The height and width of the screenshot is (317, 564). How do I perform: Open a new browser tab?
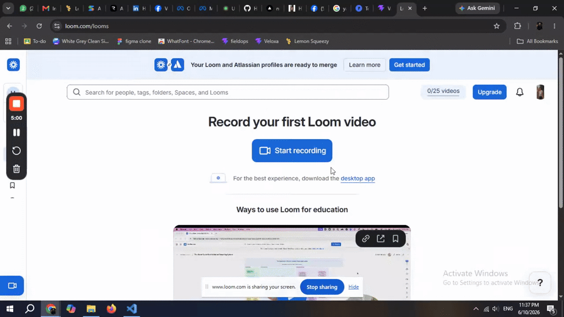(x=425, y=8)
